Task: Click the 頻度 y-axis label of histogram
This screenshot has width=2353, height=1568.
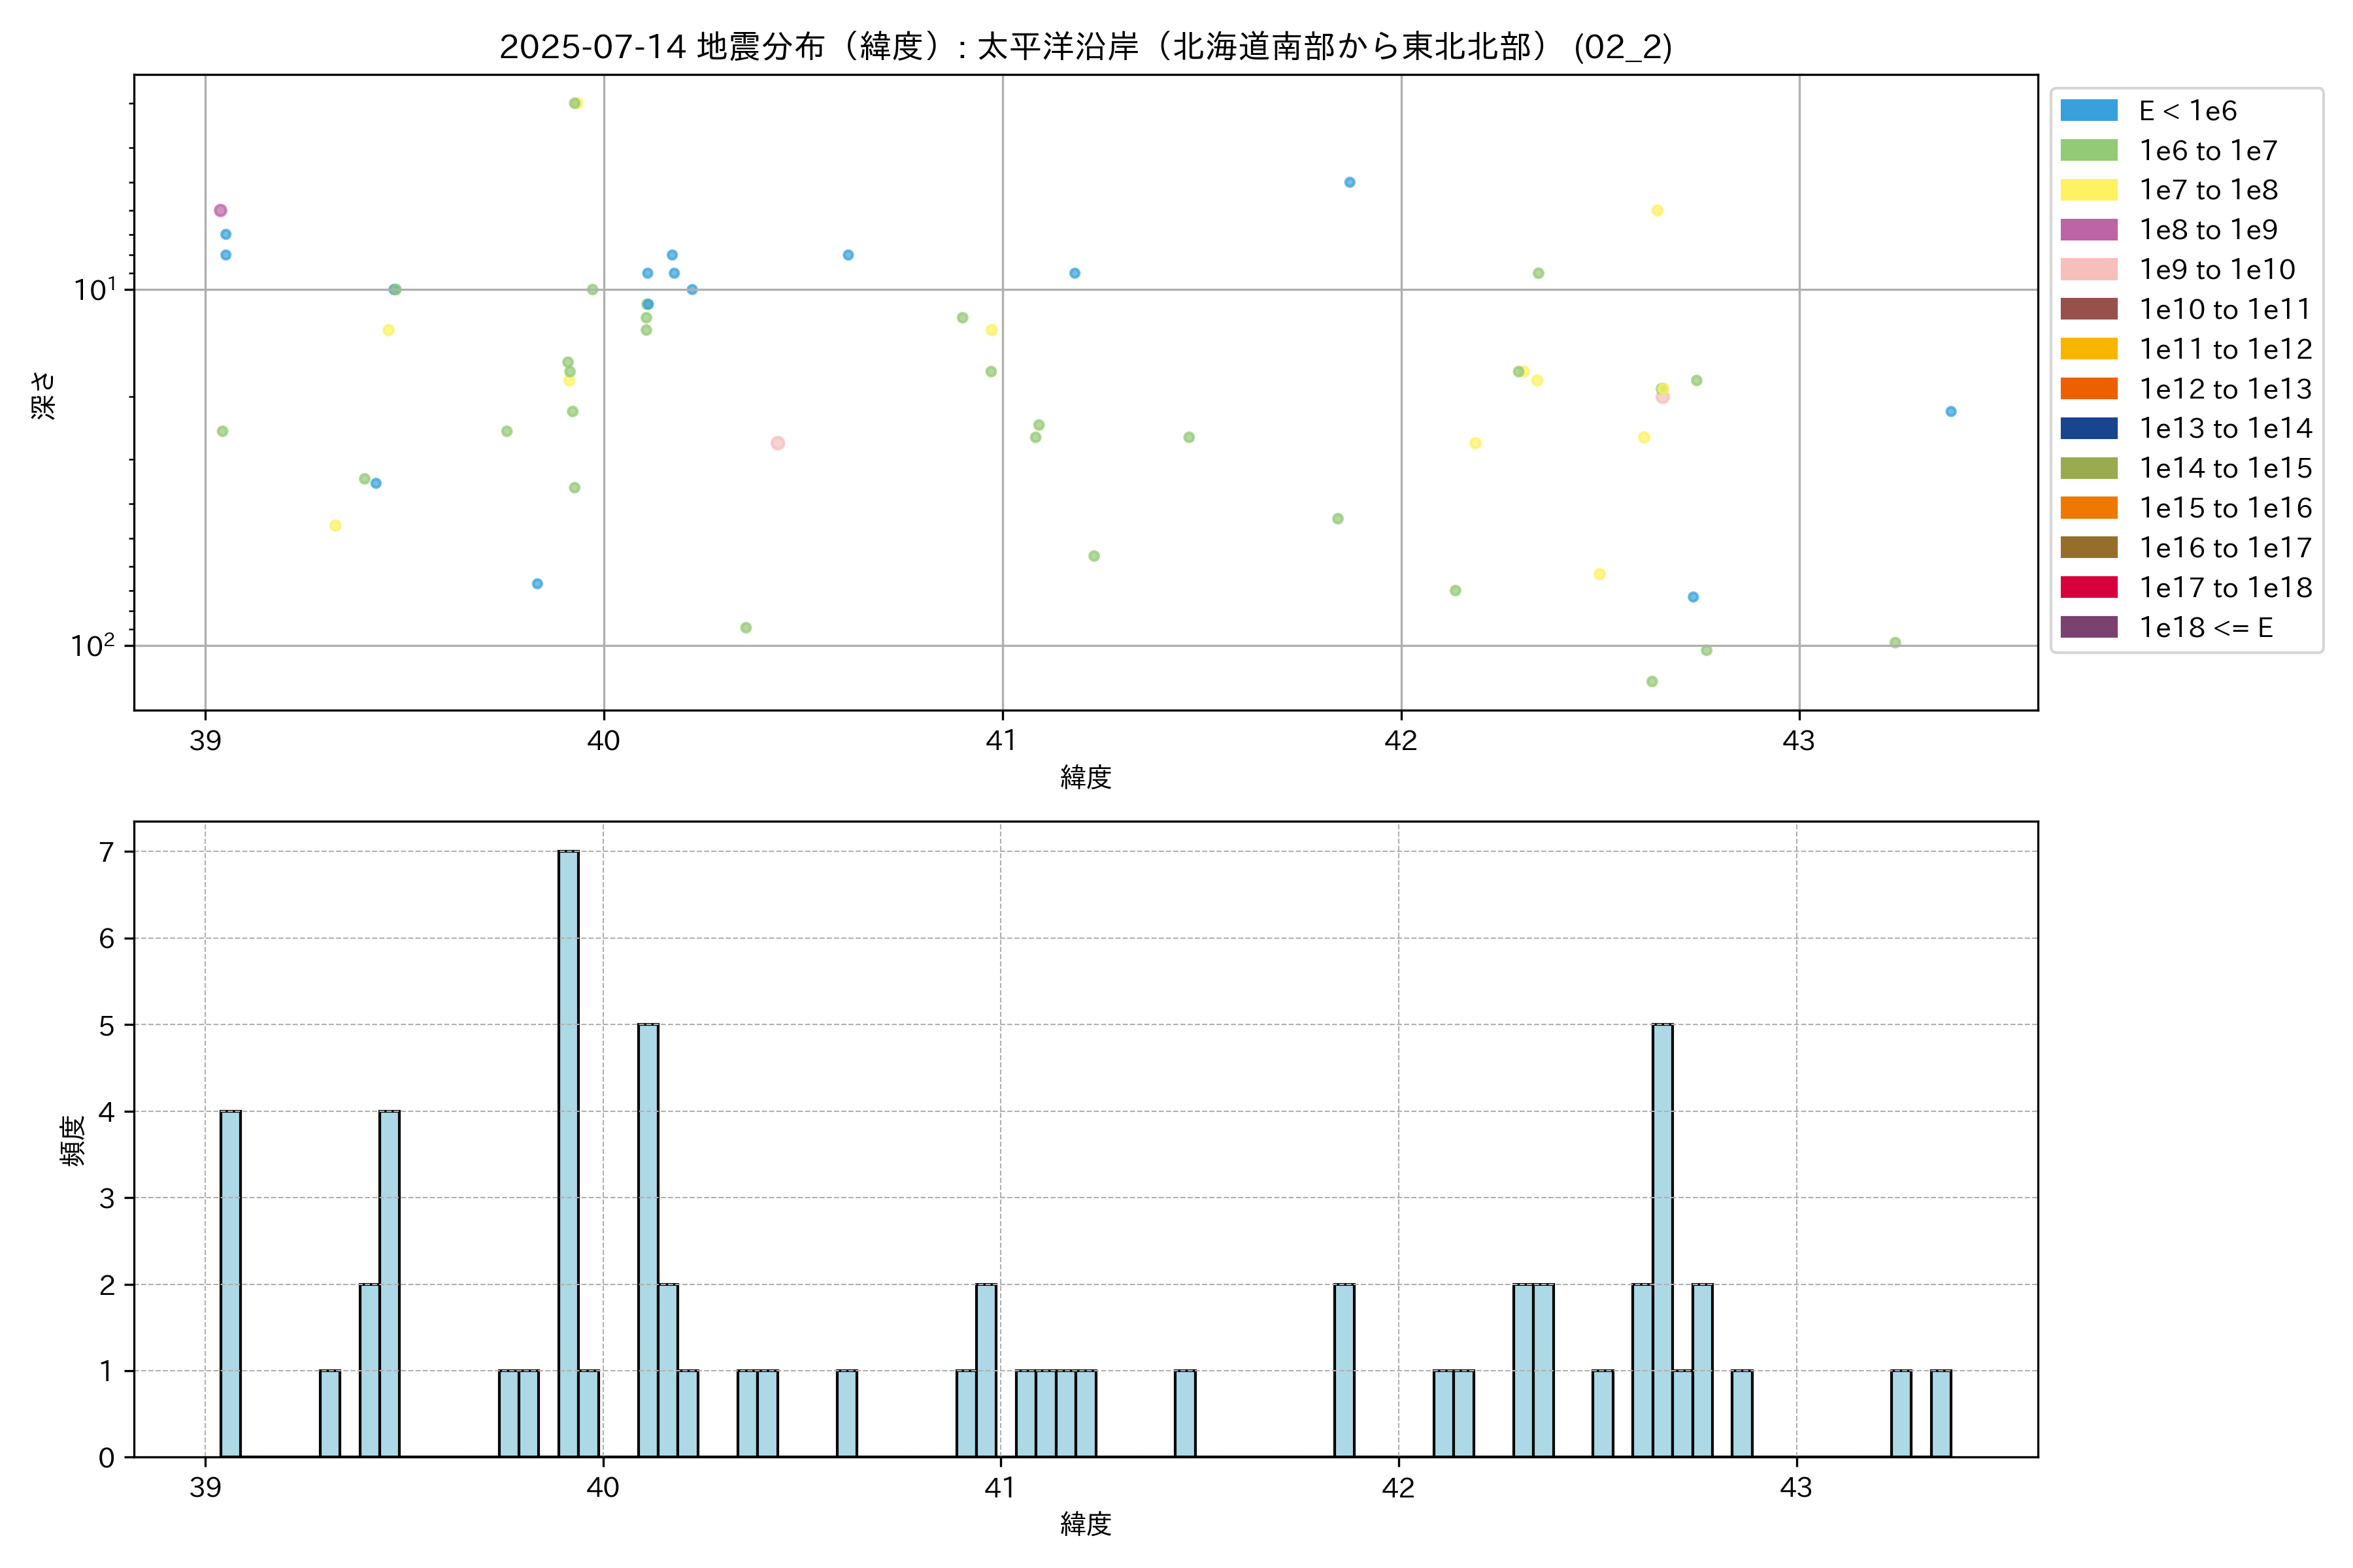Action: pyautogui.click(x=72, y=1140)
